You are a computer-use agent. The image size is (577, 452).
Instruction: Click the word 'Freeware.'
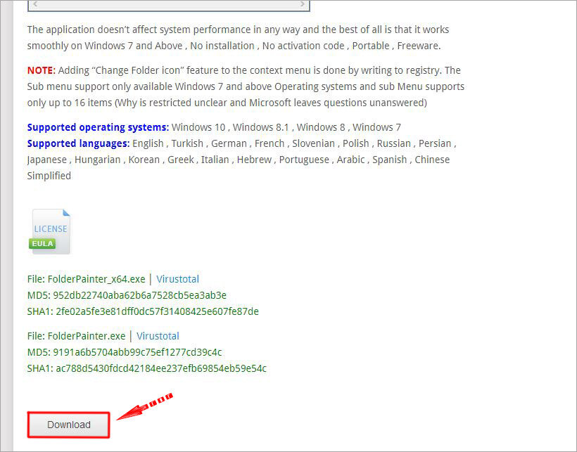[x=419, y=46]
